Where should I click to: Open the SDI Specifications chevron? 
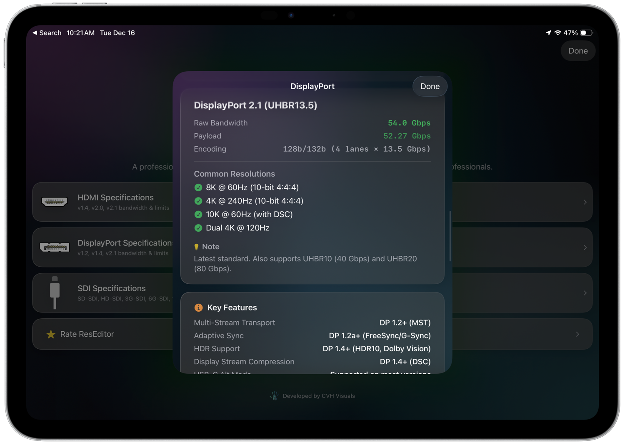tap(585, 292)
